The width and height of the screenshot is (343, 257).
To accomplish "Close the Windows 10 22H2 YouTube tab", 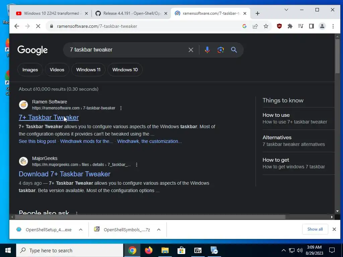I will tap(86, 13).
